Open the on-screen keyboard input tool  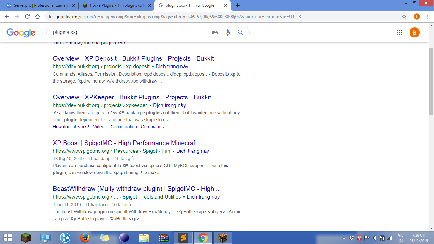point(215,32)
